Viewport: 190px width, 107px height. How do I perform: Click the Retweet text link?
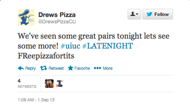point(56,68)
